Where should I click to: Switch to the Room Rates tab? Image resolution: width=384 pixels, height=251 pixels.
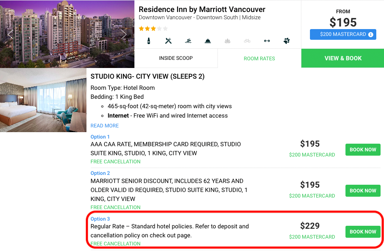259,59
